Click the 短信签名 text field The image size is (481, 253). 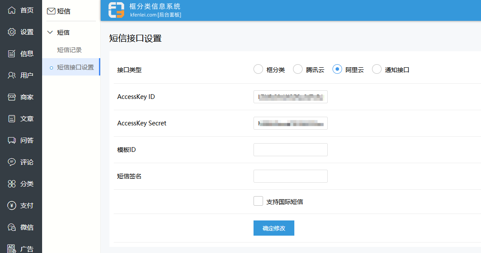click(x=290, y=176)
